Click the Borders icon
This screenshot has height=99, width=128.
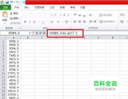(43, 22)
